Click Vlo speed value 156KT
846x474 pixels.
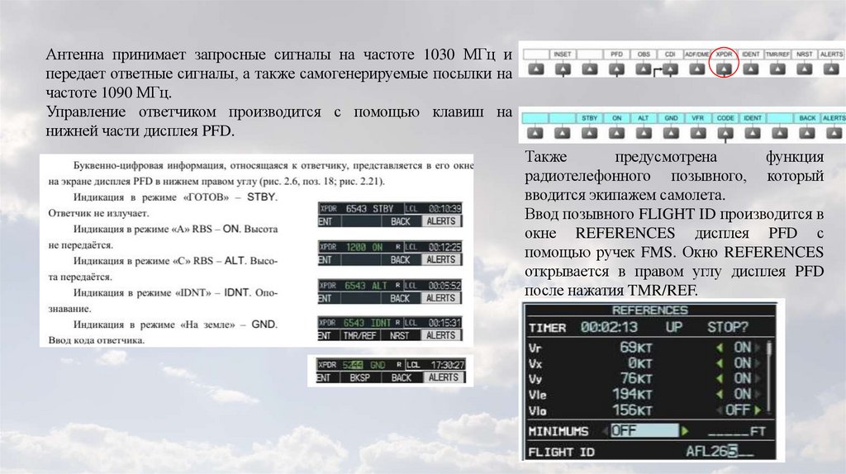[x=632, y=410]
